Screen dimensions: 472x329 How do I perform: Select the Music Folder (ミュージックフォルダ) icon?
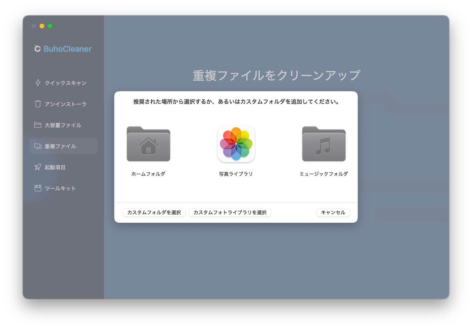point(324,144)
